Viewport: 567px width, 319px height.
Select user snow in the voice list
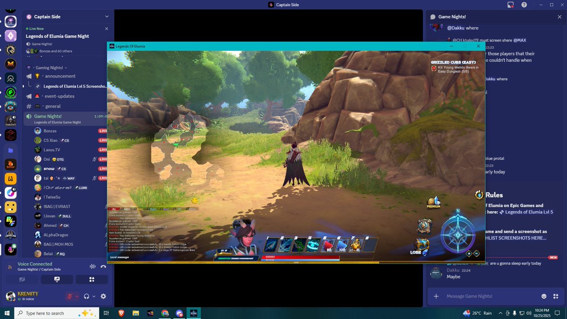pyautogui.click(x=49, y=169)
